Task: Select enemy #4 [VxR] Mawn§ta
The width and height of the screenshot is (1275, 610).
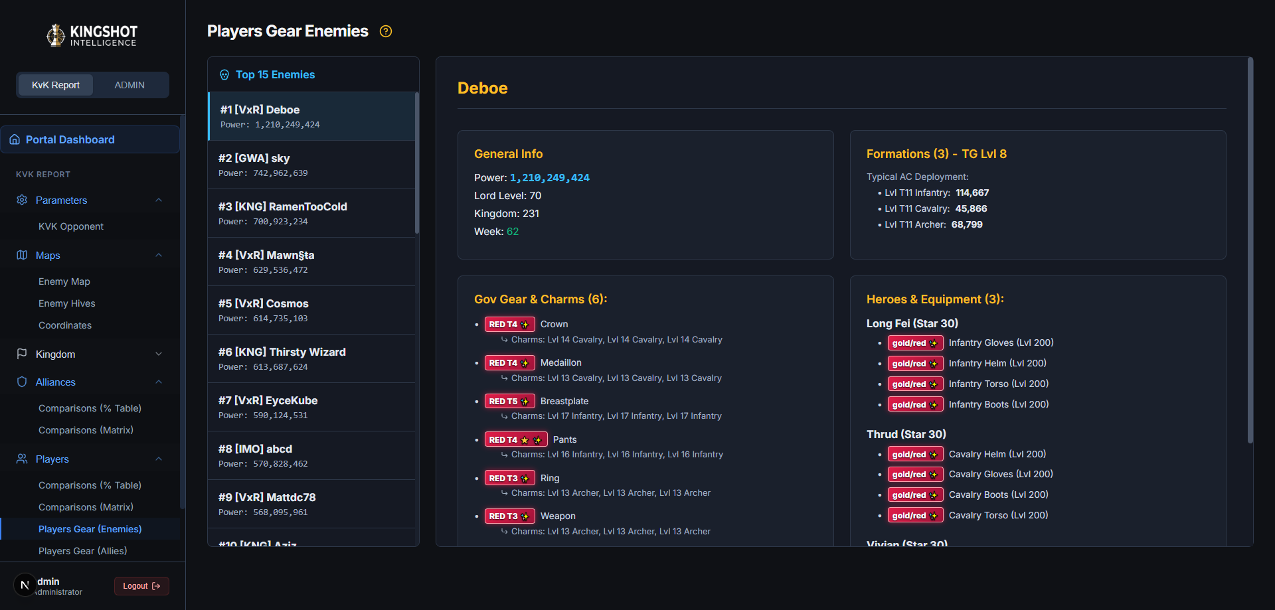Action: click(311, 262)
